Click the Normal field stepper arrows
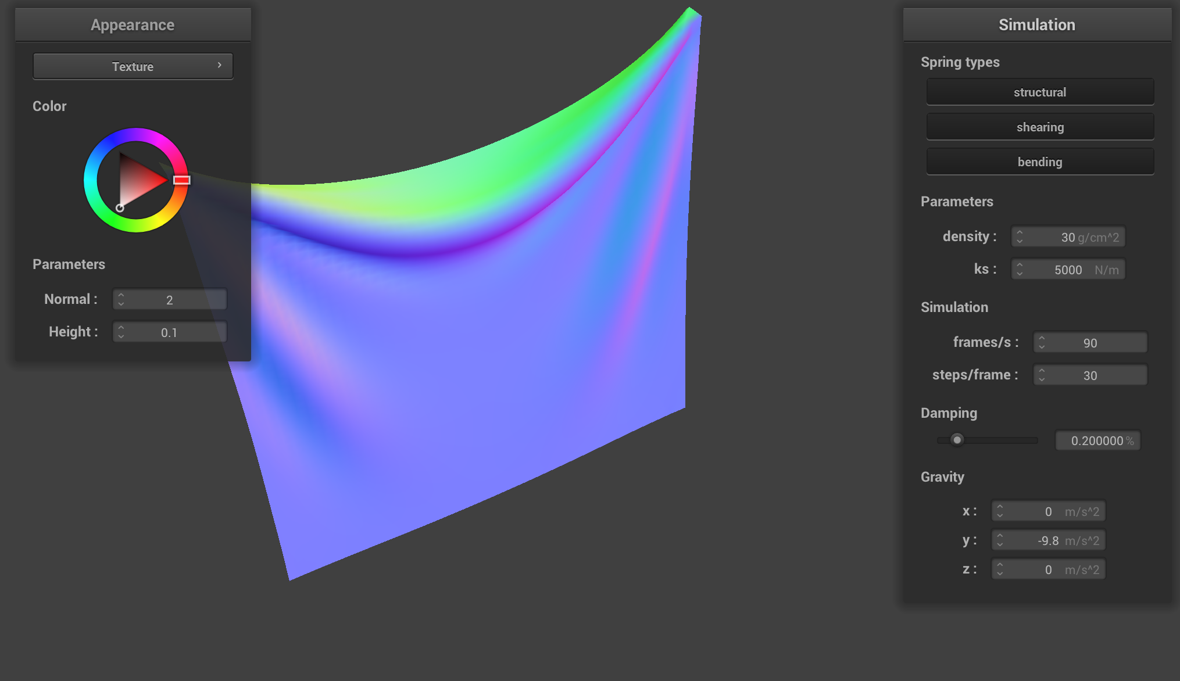This screenshot has width=1180, height=681. [x=121, y=299]
